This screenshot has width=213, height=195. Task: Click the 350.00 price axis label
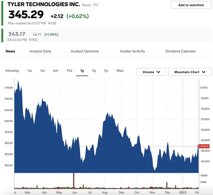coord(9,143)
